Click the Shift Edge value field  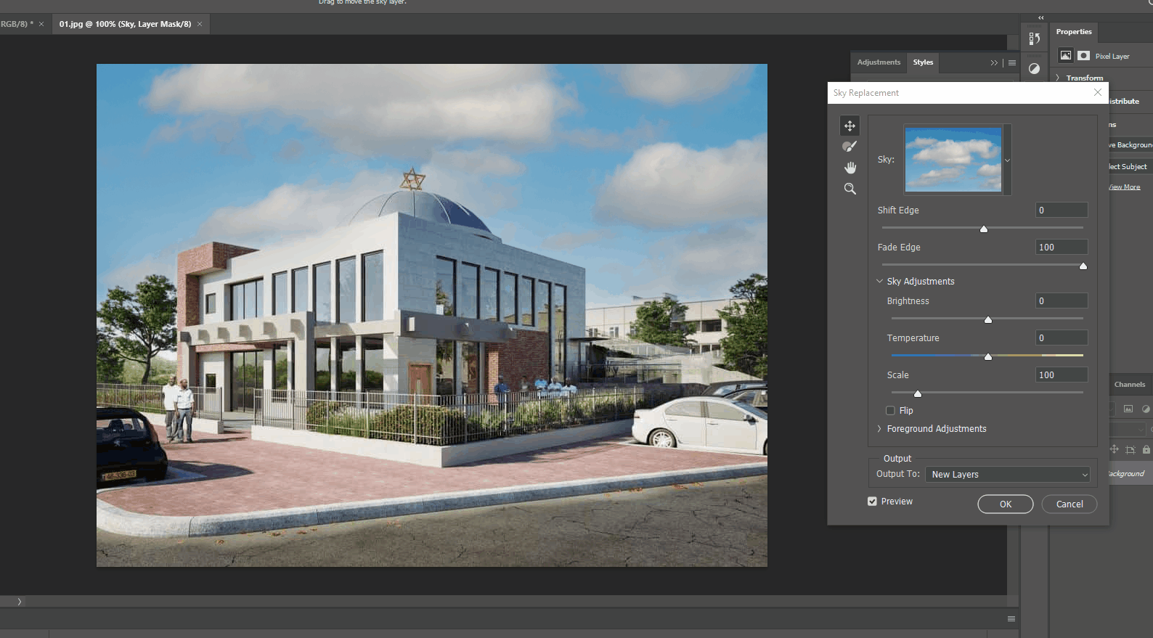pos(1062,210)
